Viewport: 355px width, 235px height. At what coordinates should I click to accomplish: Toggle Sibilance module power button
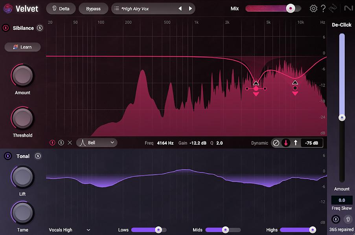coord(6,28)
